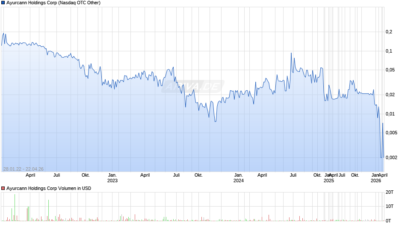Click the blue legend square beside Ayurcann Holdings Corp
402x225 pixels.
coord(3,3)
